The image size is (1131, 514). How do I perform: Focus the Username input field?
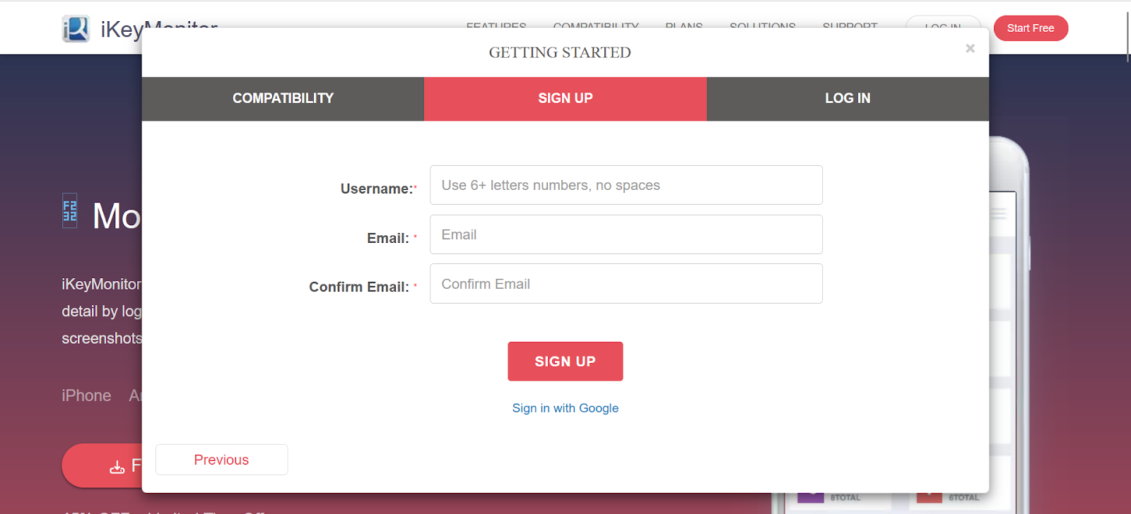pos(626,185)
